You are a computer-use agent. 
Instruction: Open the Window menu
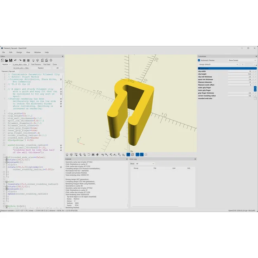click(x=37, y=52)
